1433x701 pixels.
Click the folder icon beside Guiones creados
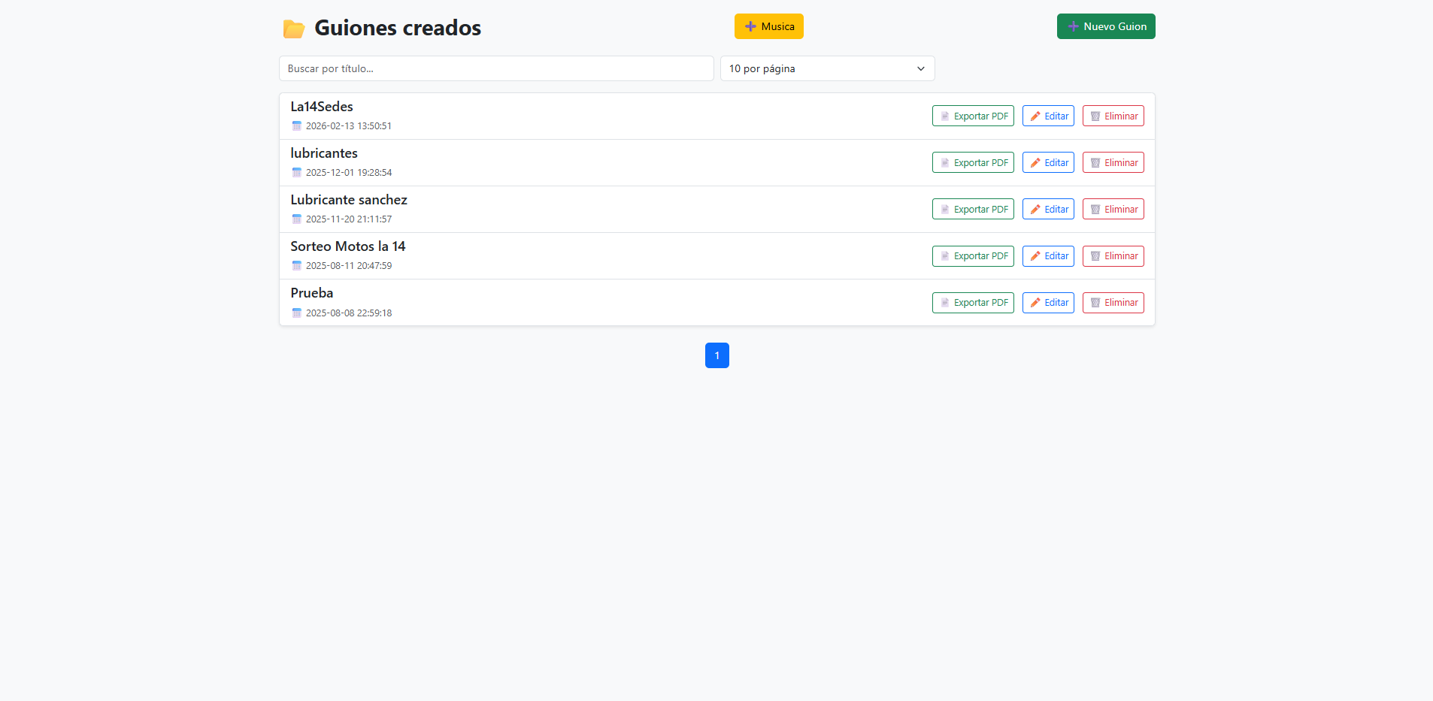pyautogui.click(x=293, y=29)
